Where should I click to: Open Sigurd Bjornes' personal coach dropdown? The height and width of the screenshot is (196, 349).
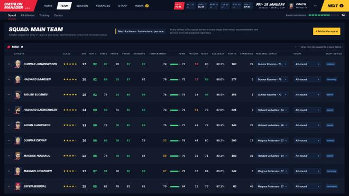coord(272,94)
